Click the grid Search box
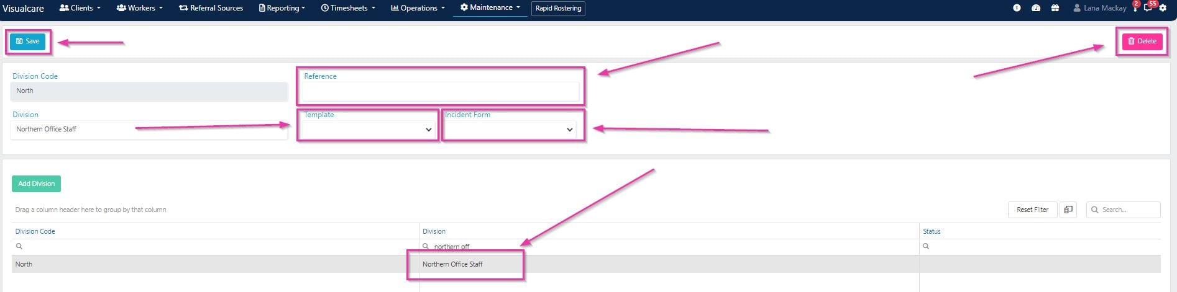Viewport: 1177px width, 292px height. pyautogui.click(x=1124, y=210)
